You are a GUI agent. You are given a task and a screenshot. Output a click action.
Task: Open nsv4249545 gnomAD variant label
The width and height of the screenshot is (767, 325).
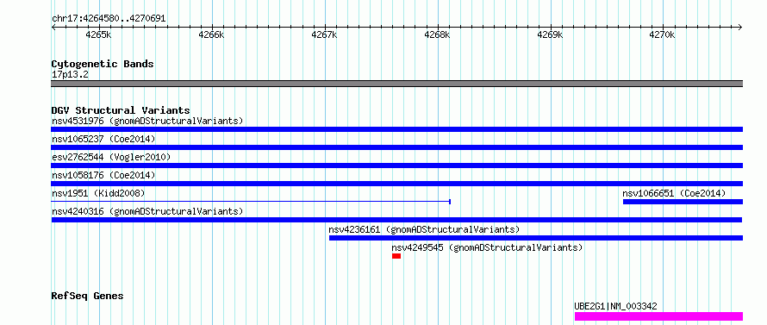487,247
